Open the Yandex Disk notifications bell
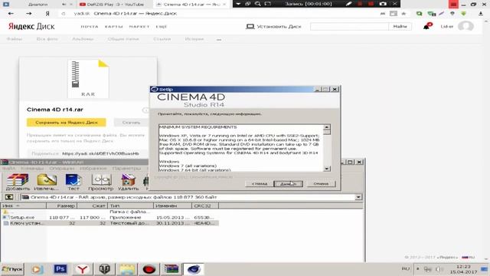The image size is (490, 276). (427, 26)
